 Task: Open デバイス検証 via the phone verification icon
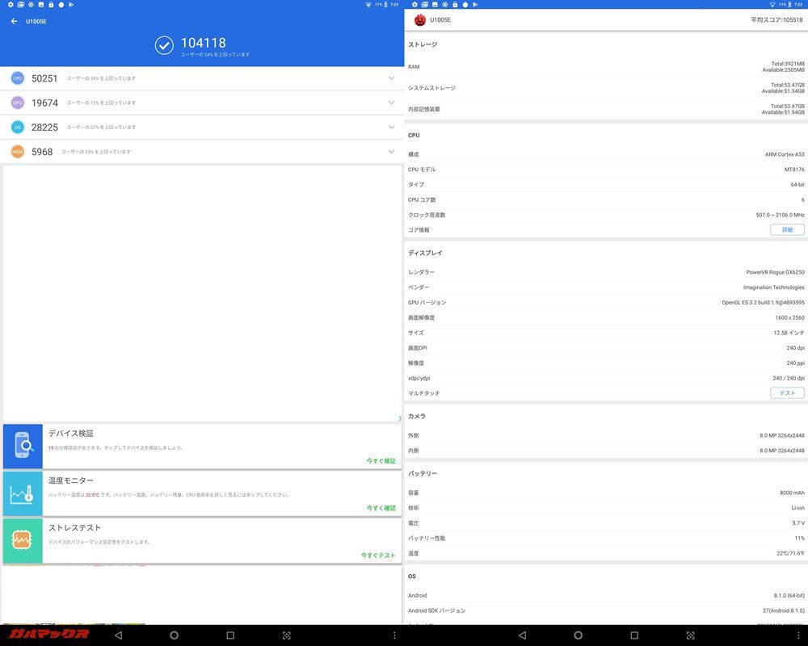coord(22,443)
